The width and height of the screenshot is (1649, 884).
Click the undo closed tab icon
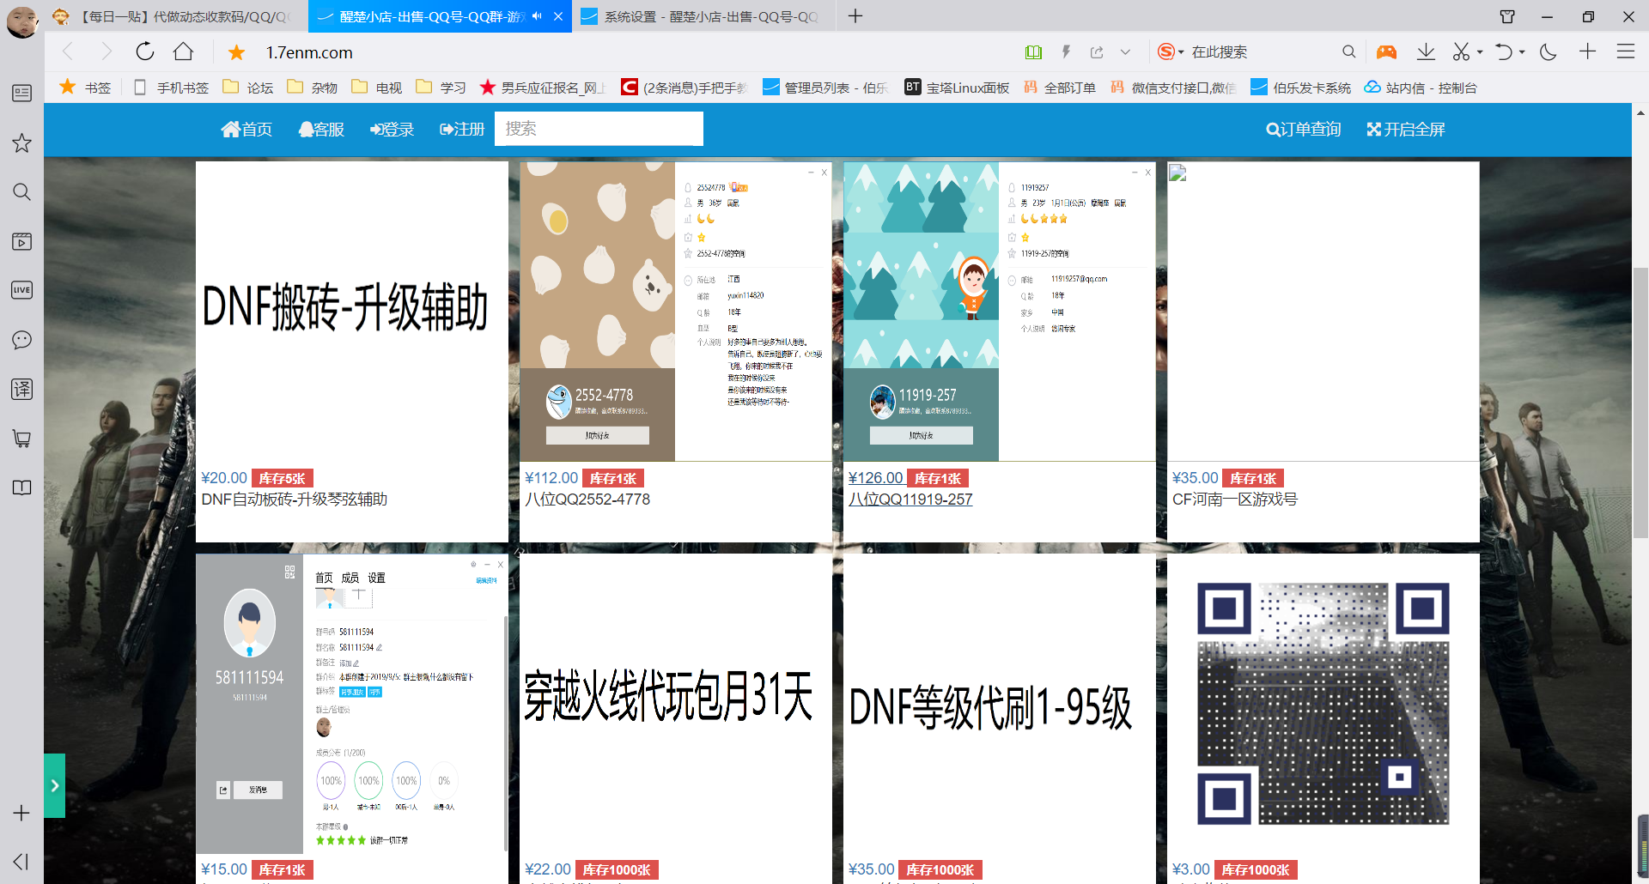point(1503,51)
